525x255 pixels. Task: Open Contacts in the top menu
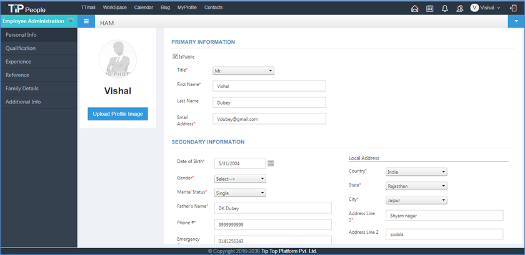213,7
